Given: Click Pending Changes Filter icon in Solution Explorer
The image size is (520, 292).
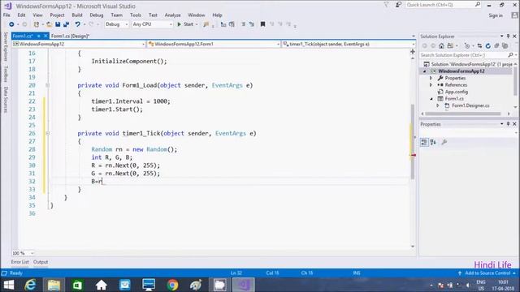Looking at the screenshot, I should tap(467, 45).
